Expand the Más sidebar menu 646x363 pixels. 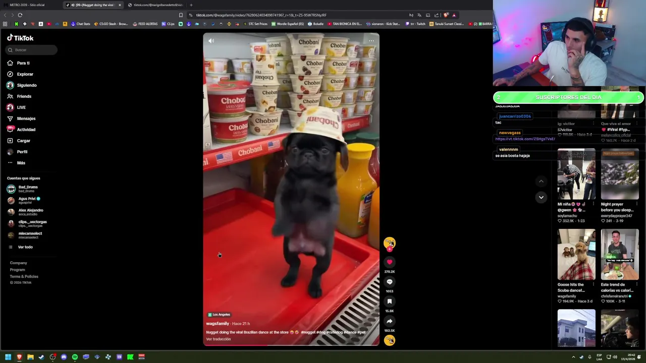16,163
